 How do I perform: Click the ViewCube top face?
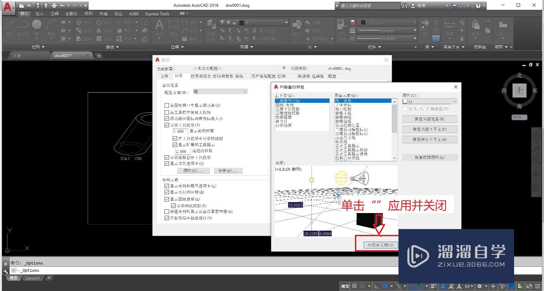[x=519, y=91]
